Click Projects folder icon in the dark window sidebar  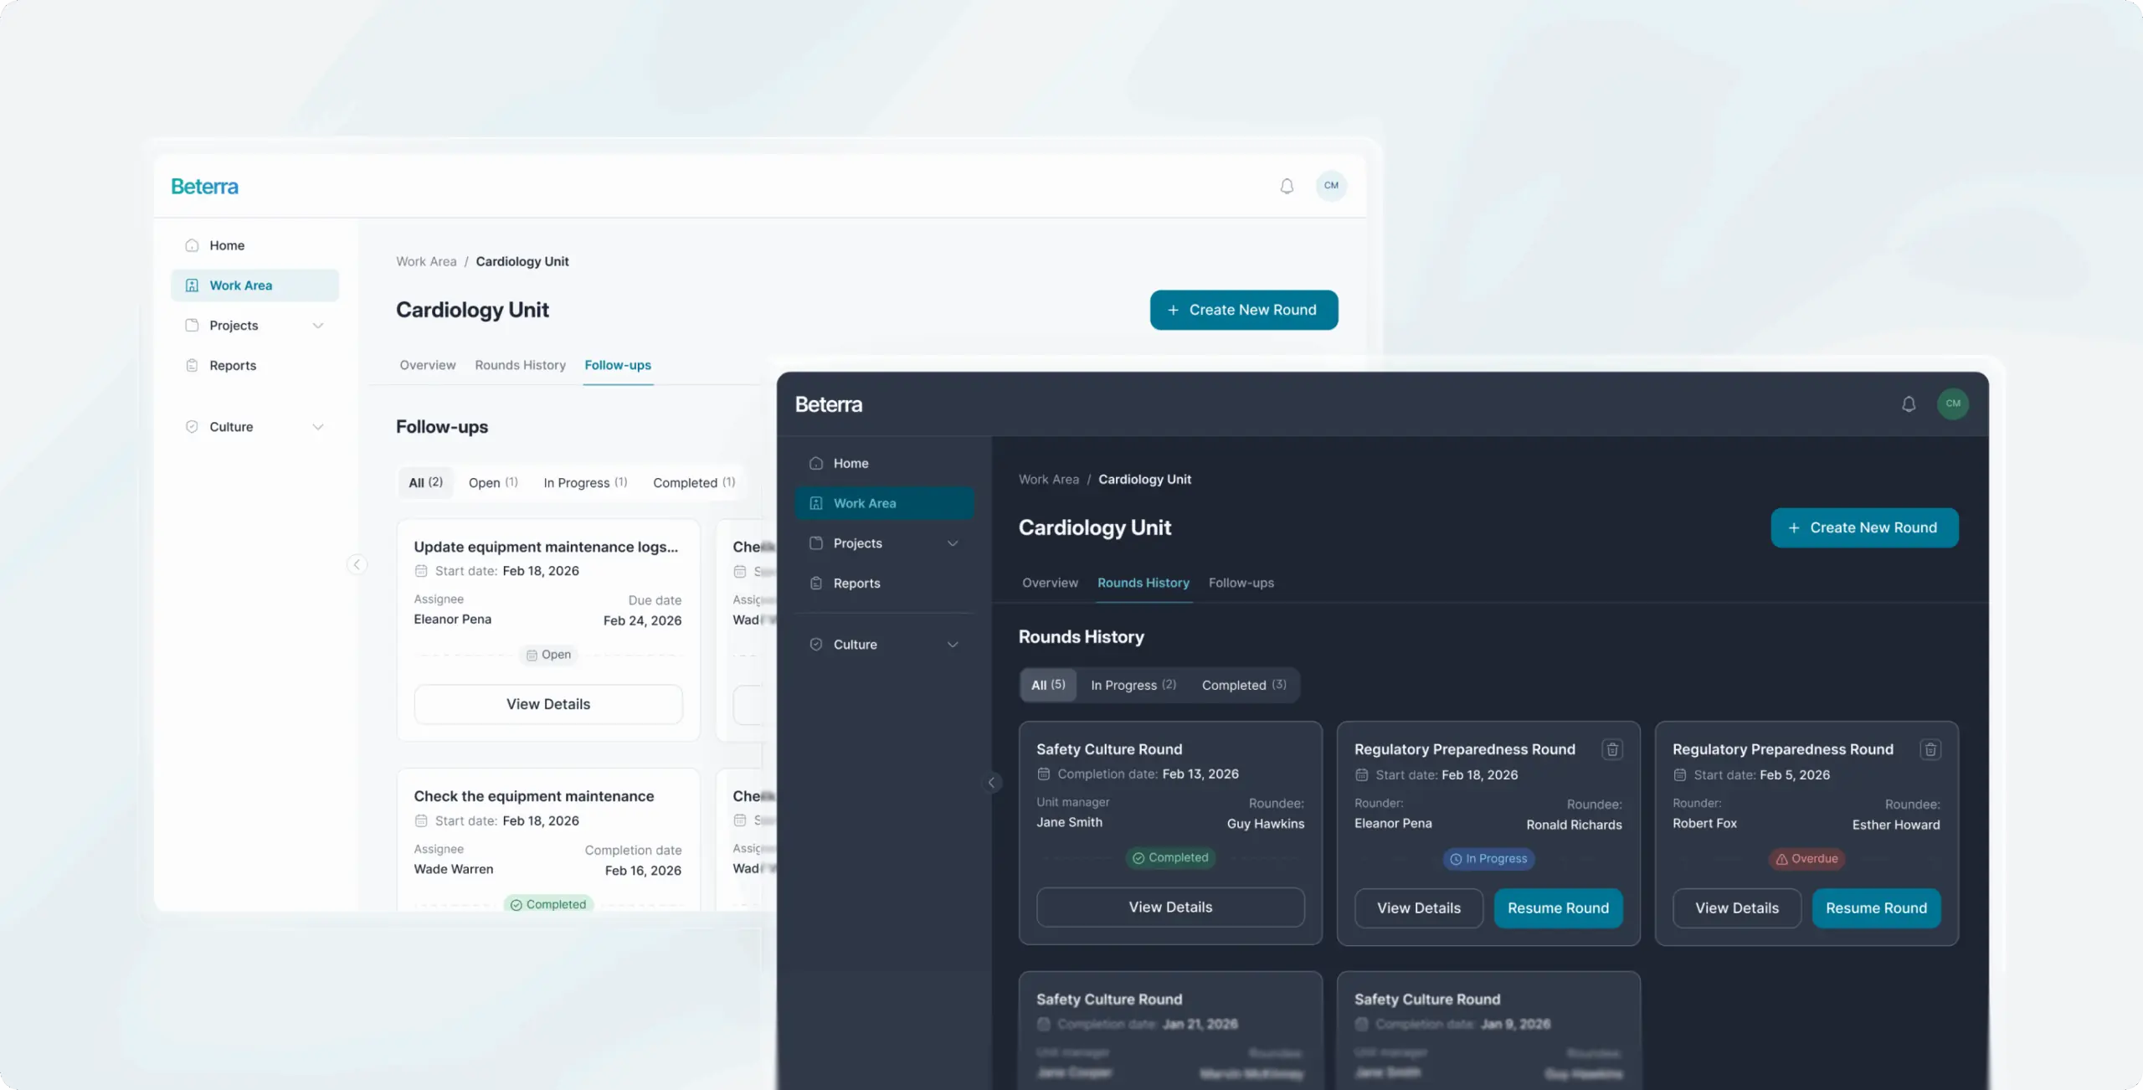[816, 543]
